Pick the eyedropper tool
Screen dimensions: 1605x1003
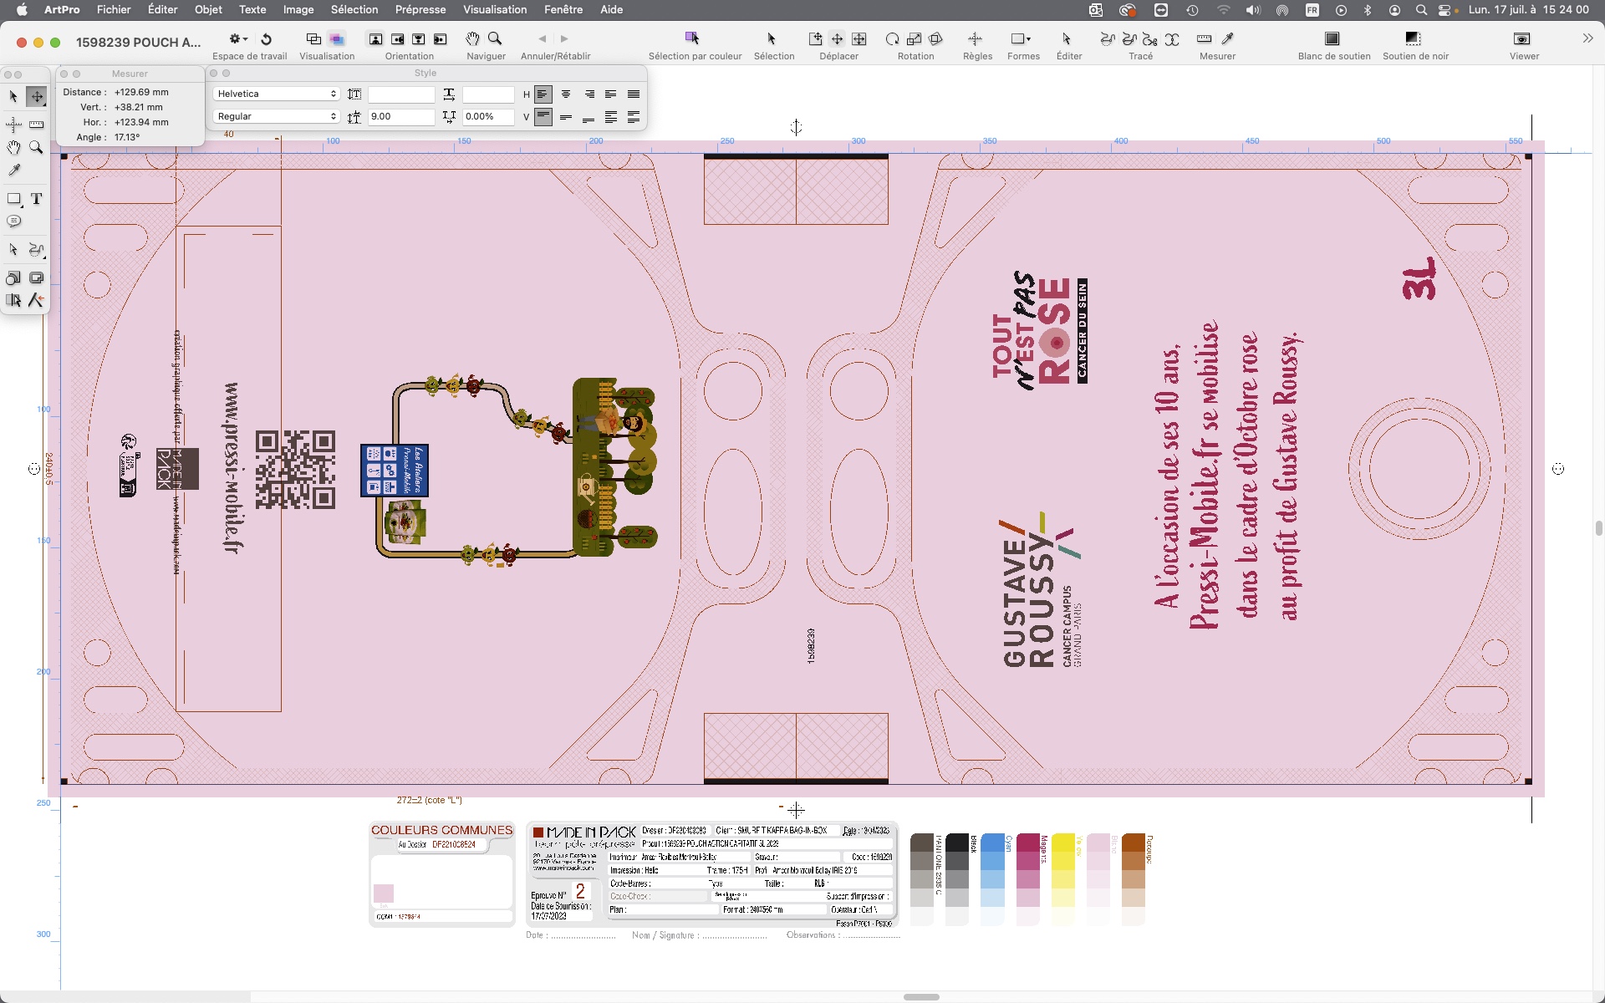tap(13, 171)
